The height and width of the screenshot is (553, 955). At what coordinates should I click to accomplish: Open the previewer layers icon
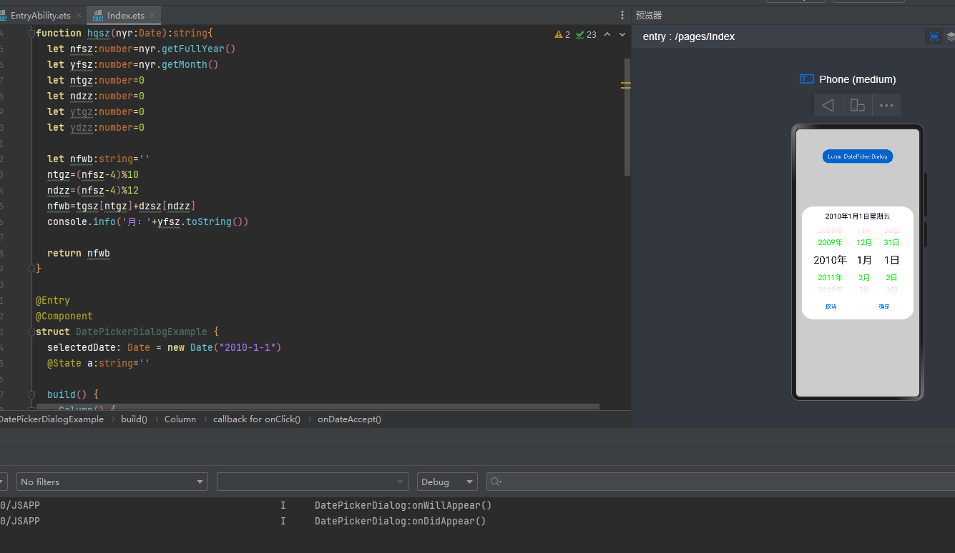pos(950,36)
